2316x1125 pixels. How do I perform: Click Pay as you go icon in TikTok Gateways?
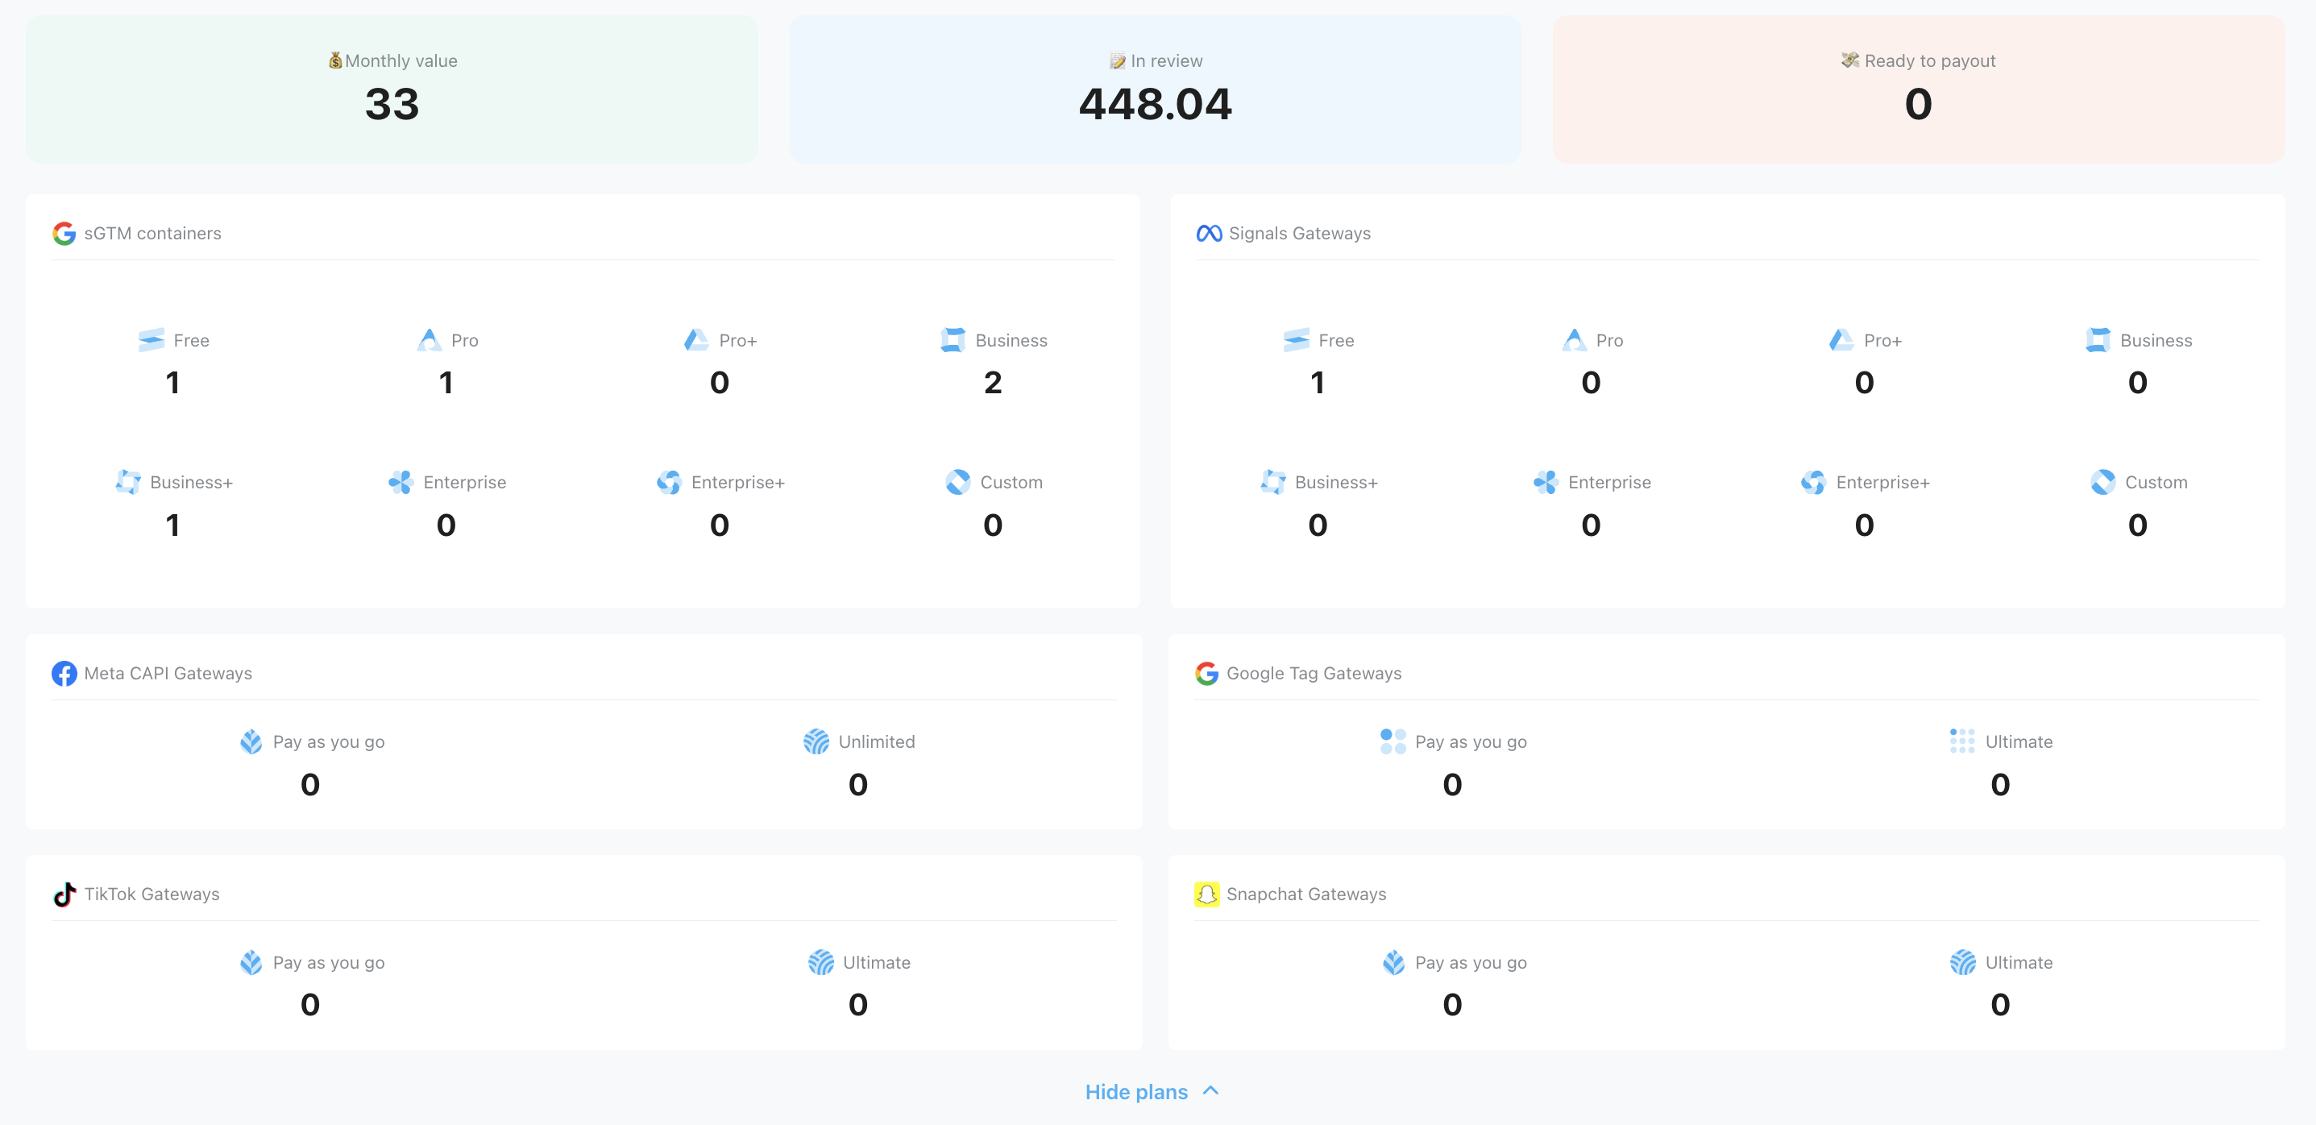[251, 962]
